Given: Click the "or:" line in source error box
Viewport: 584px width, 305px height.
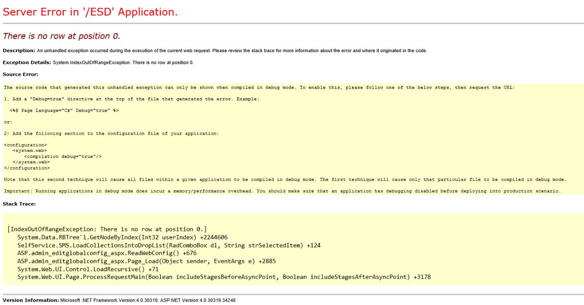Looking at the screenshot, I should coord(8,122).
